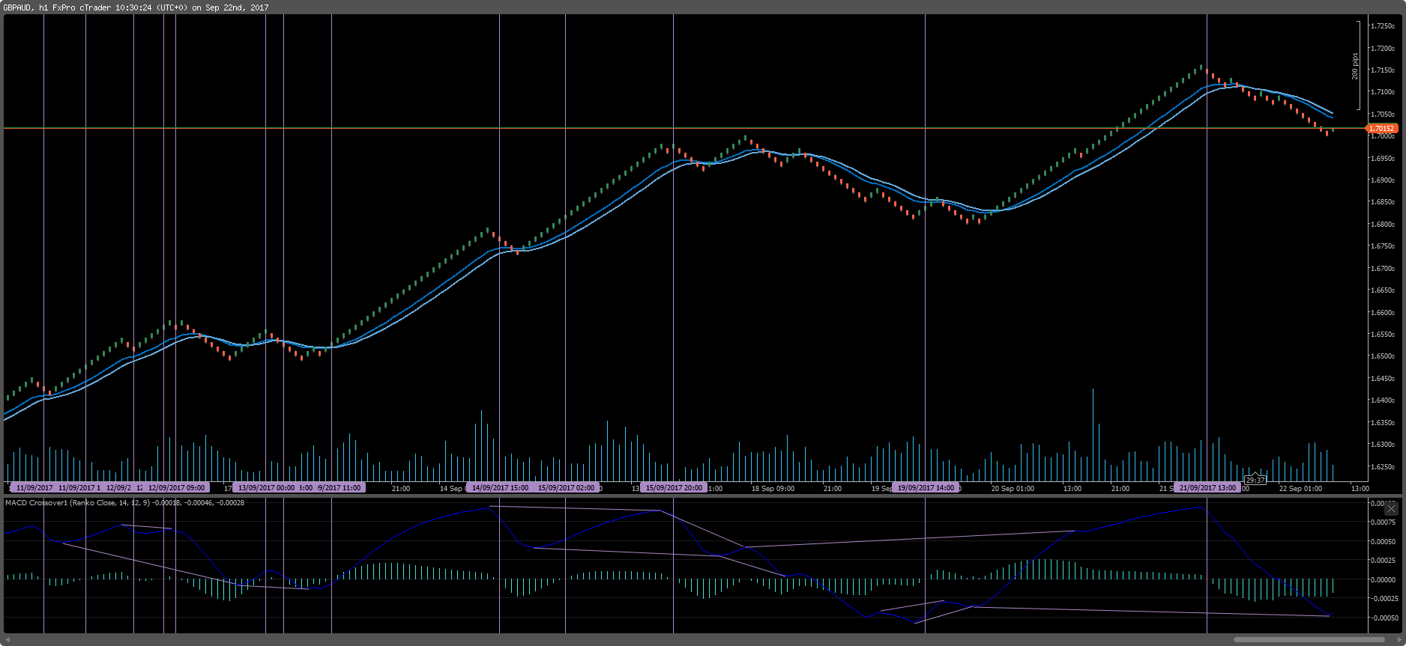1406x646 pixels.
Task: Close the MACD indicator panel
Action: pyautogui.click(x=1391, y=509)
